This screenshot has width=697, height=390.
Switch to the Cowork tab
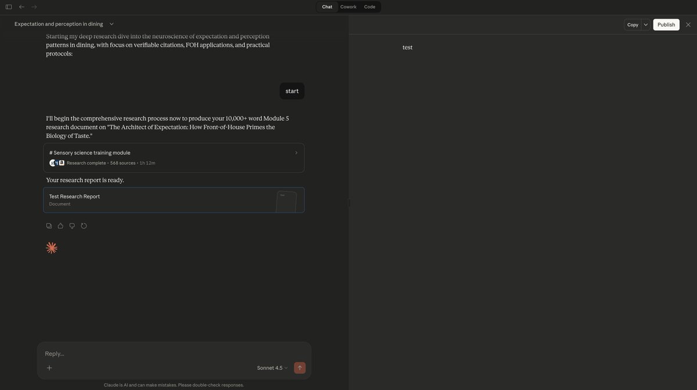pyautogui.click(x=348, y=7)
